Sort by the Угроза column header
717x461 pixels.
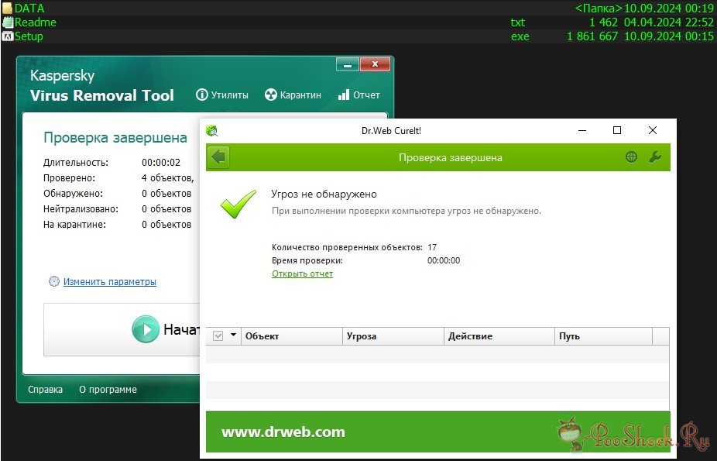[x=393, y=336]
